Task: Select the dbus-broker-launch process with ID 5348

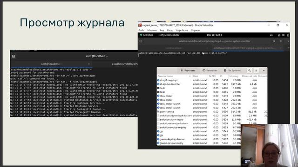Action: coord(212,104)
